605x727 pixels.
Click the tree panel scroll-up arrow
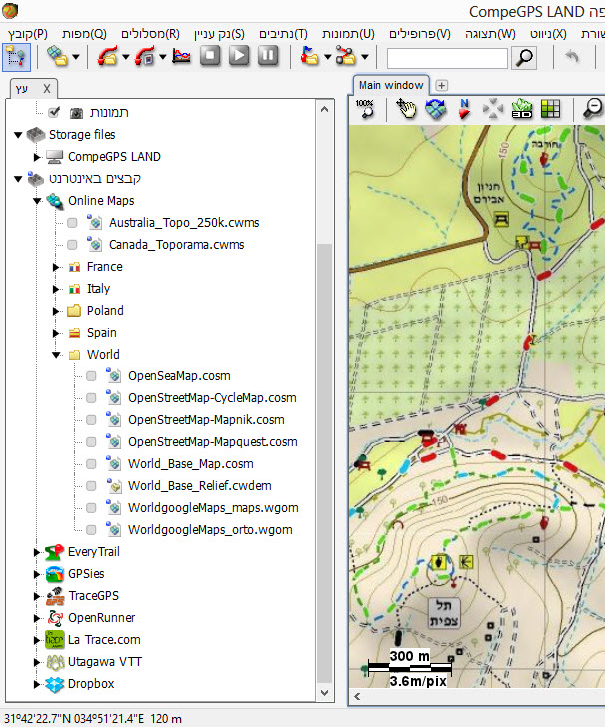[325, 110]
